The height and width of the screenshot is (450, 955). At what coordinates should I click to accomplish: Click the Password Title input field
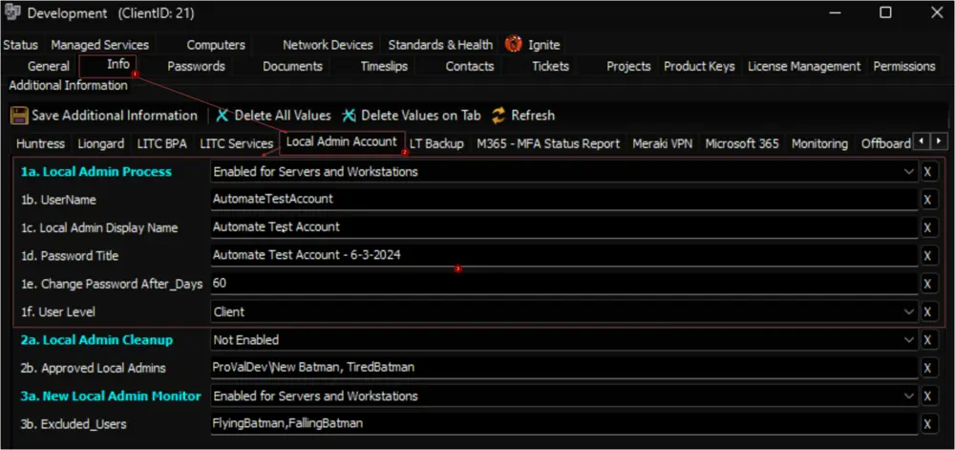[564, 256]
